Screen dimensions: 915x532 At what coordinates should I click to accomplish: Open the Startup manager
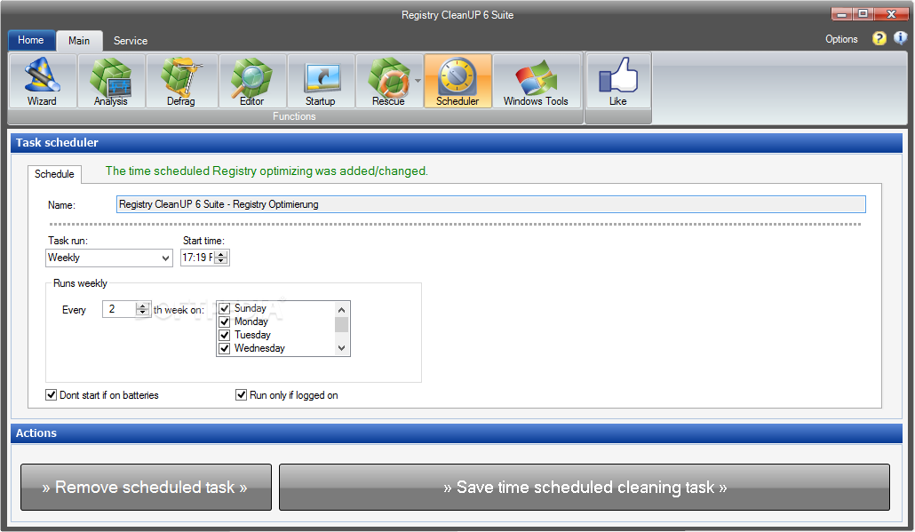click(321, 81)
